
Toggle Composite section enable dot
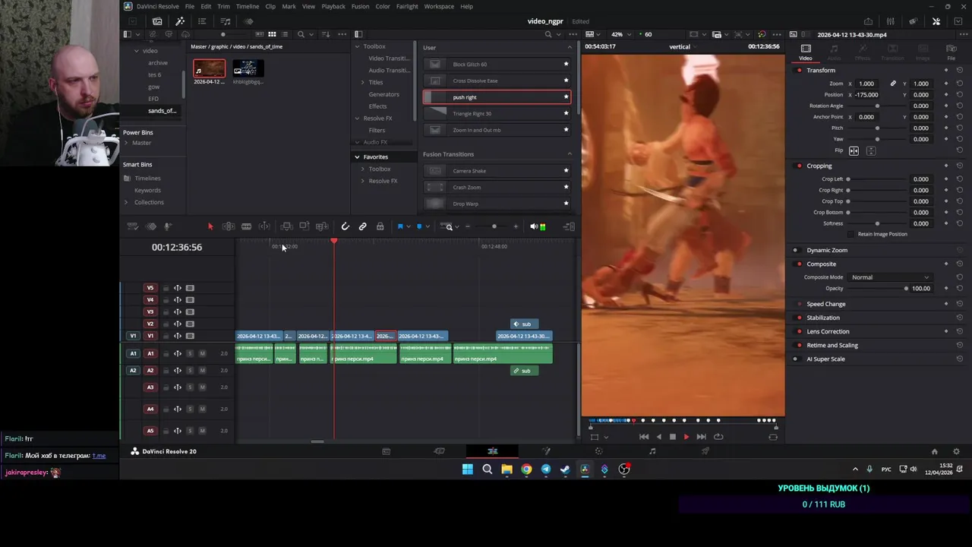pyautogui.click(x=799, y=264)
